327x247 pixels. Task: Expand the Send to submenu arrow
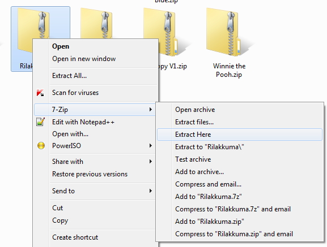click(x=151, y=191)
